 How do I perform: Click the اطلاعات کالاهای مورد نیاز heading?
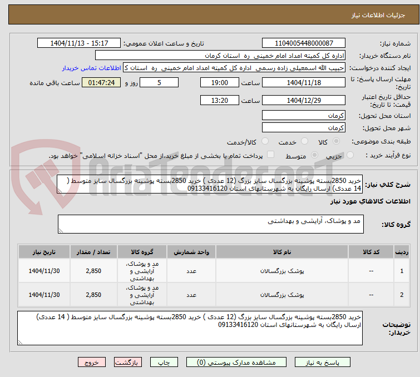370,201
